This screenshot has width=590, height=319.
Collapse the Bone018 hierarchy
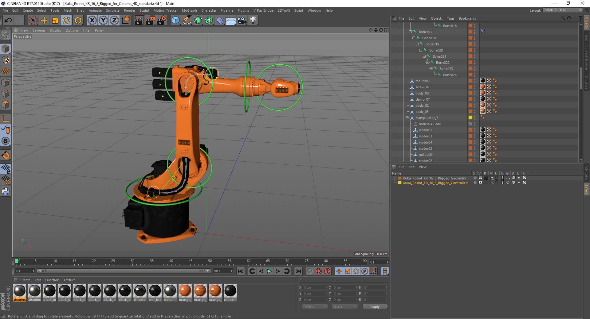coord(414,38)
